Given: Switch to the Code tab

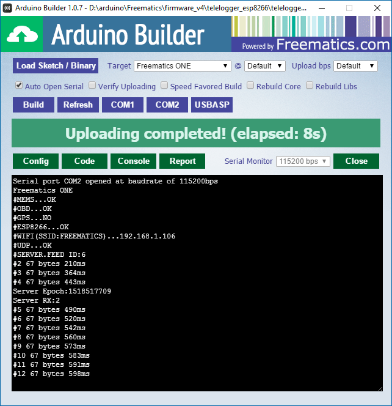Looking at the screenshot, I should point(84,161).
